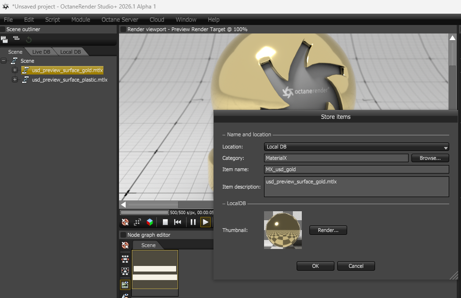Open the Location dropdown showing Local DB
This screenshot has width=461, height=298.
(356, 147)
